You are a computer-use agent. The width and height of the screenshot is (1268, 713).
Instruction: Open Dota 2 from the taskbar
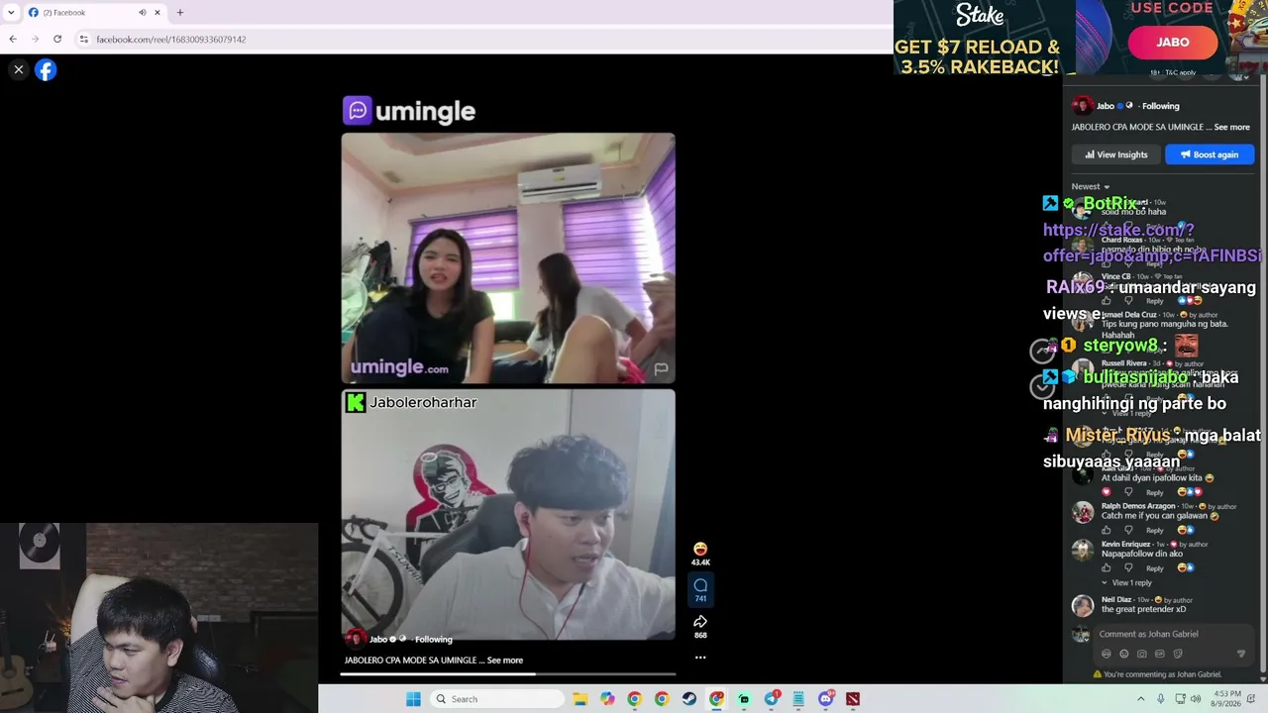click(852, 699)
